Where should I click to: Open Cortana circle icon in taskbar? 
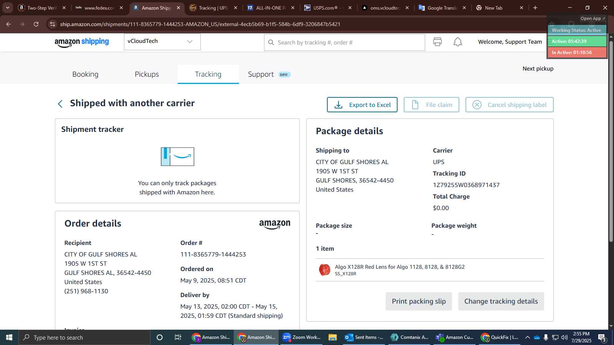click(160, 337)
